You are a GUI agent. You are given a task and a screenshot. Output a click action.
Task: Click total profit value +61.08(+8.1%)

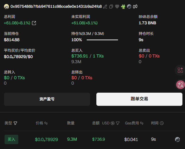(17, 23)
